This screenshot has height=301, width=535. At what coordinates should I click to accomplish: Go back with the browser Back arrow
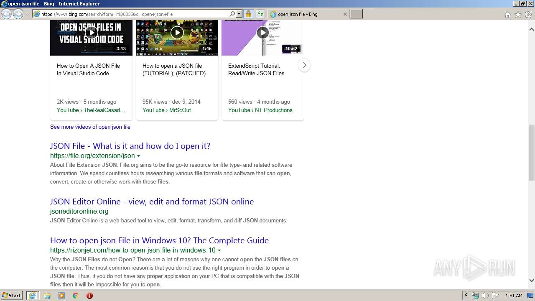tap(6, 14)
